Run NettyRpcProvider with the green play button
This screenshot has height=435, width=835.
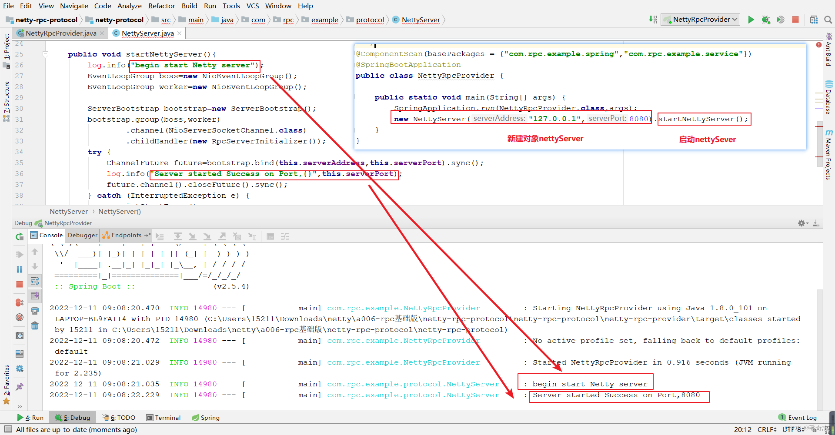tap(751, 20)
